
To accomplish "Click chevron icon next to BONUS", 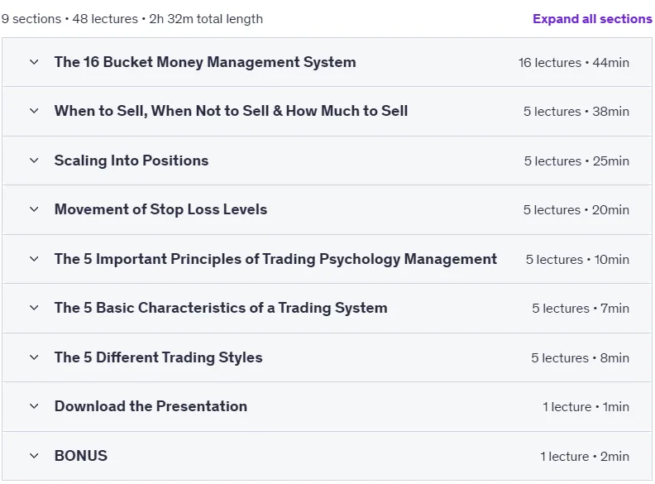I will 34,456.
